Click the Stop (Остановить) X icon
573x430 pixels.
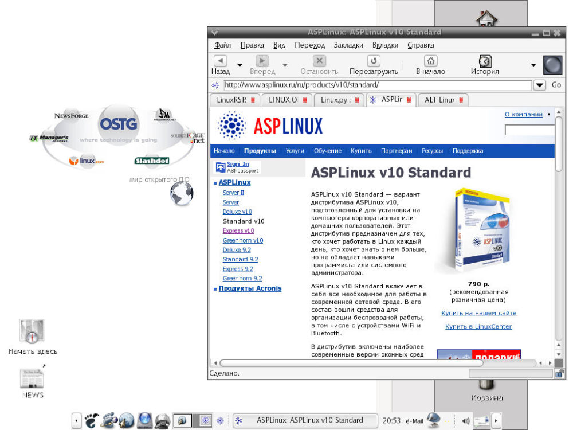(319, 61)
